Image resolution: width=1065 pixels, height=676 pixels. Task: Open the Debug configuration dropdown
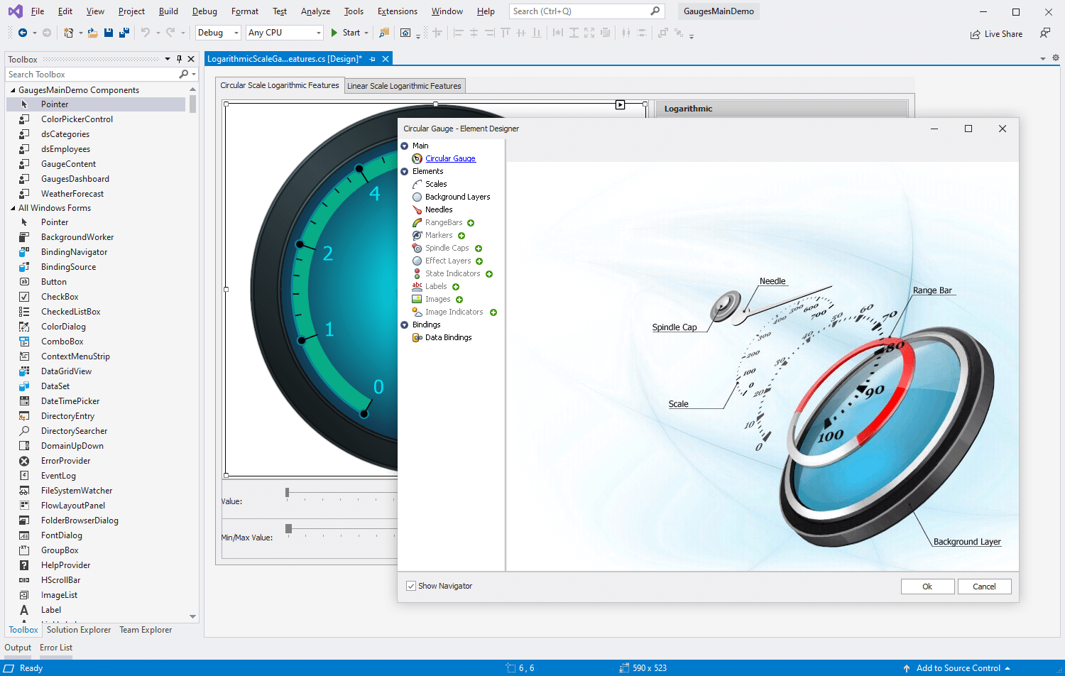[x=234, y=33]
